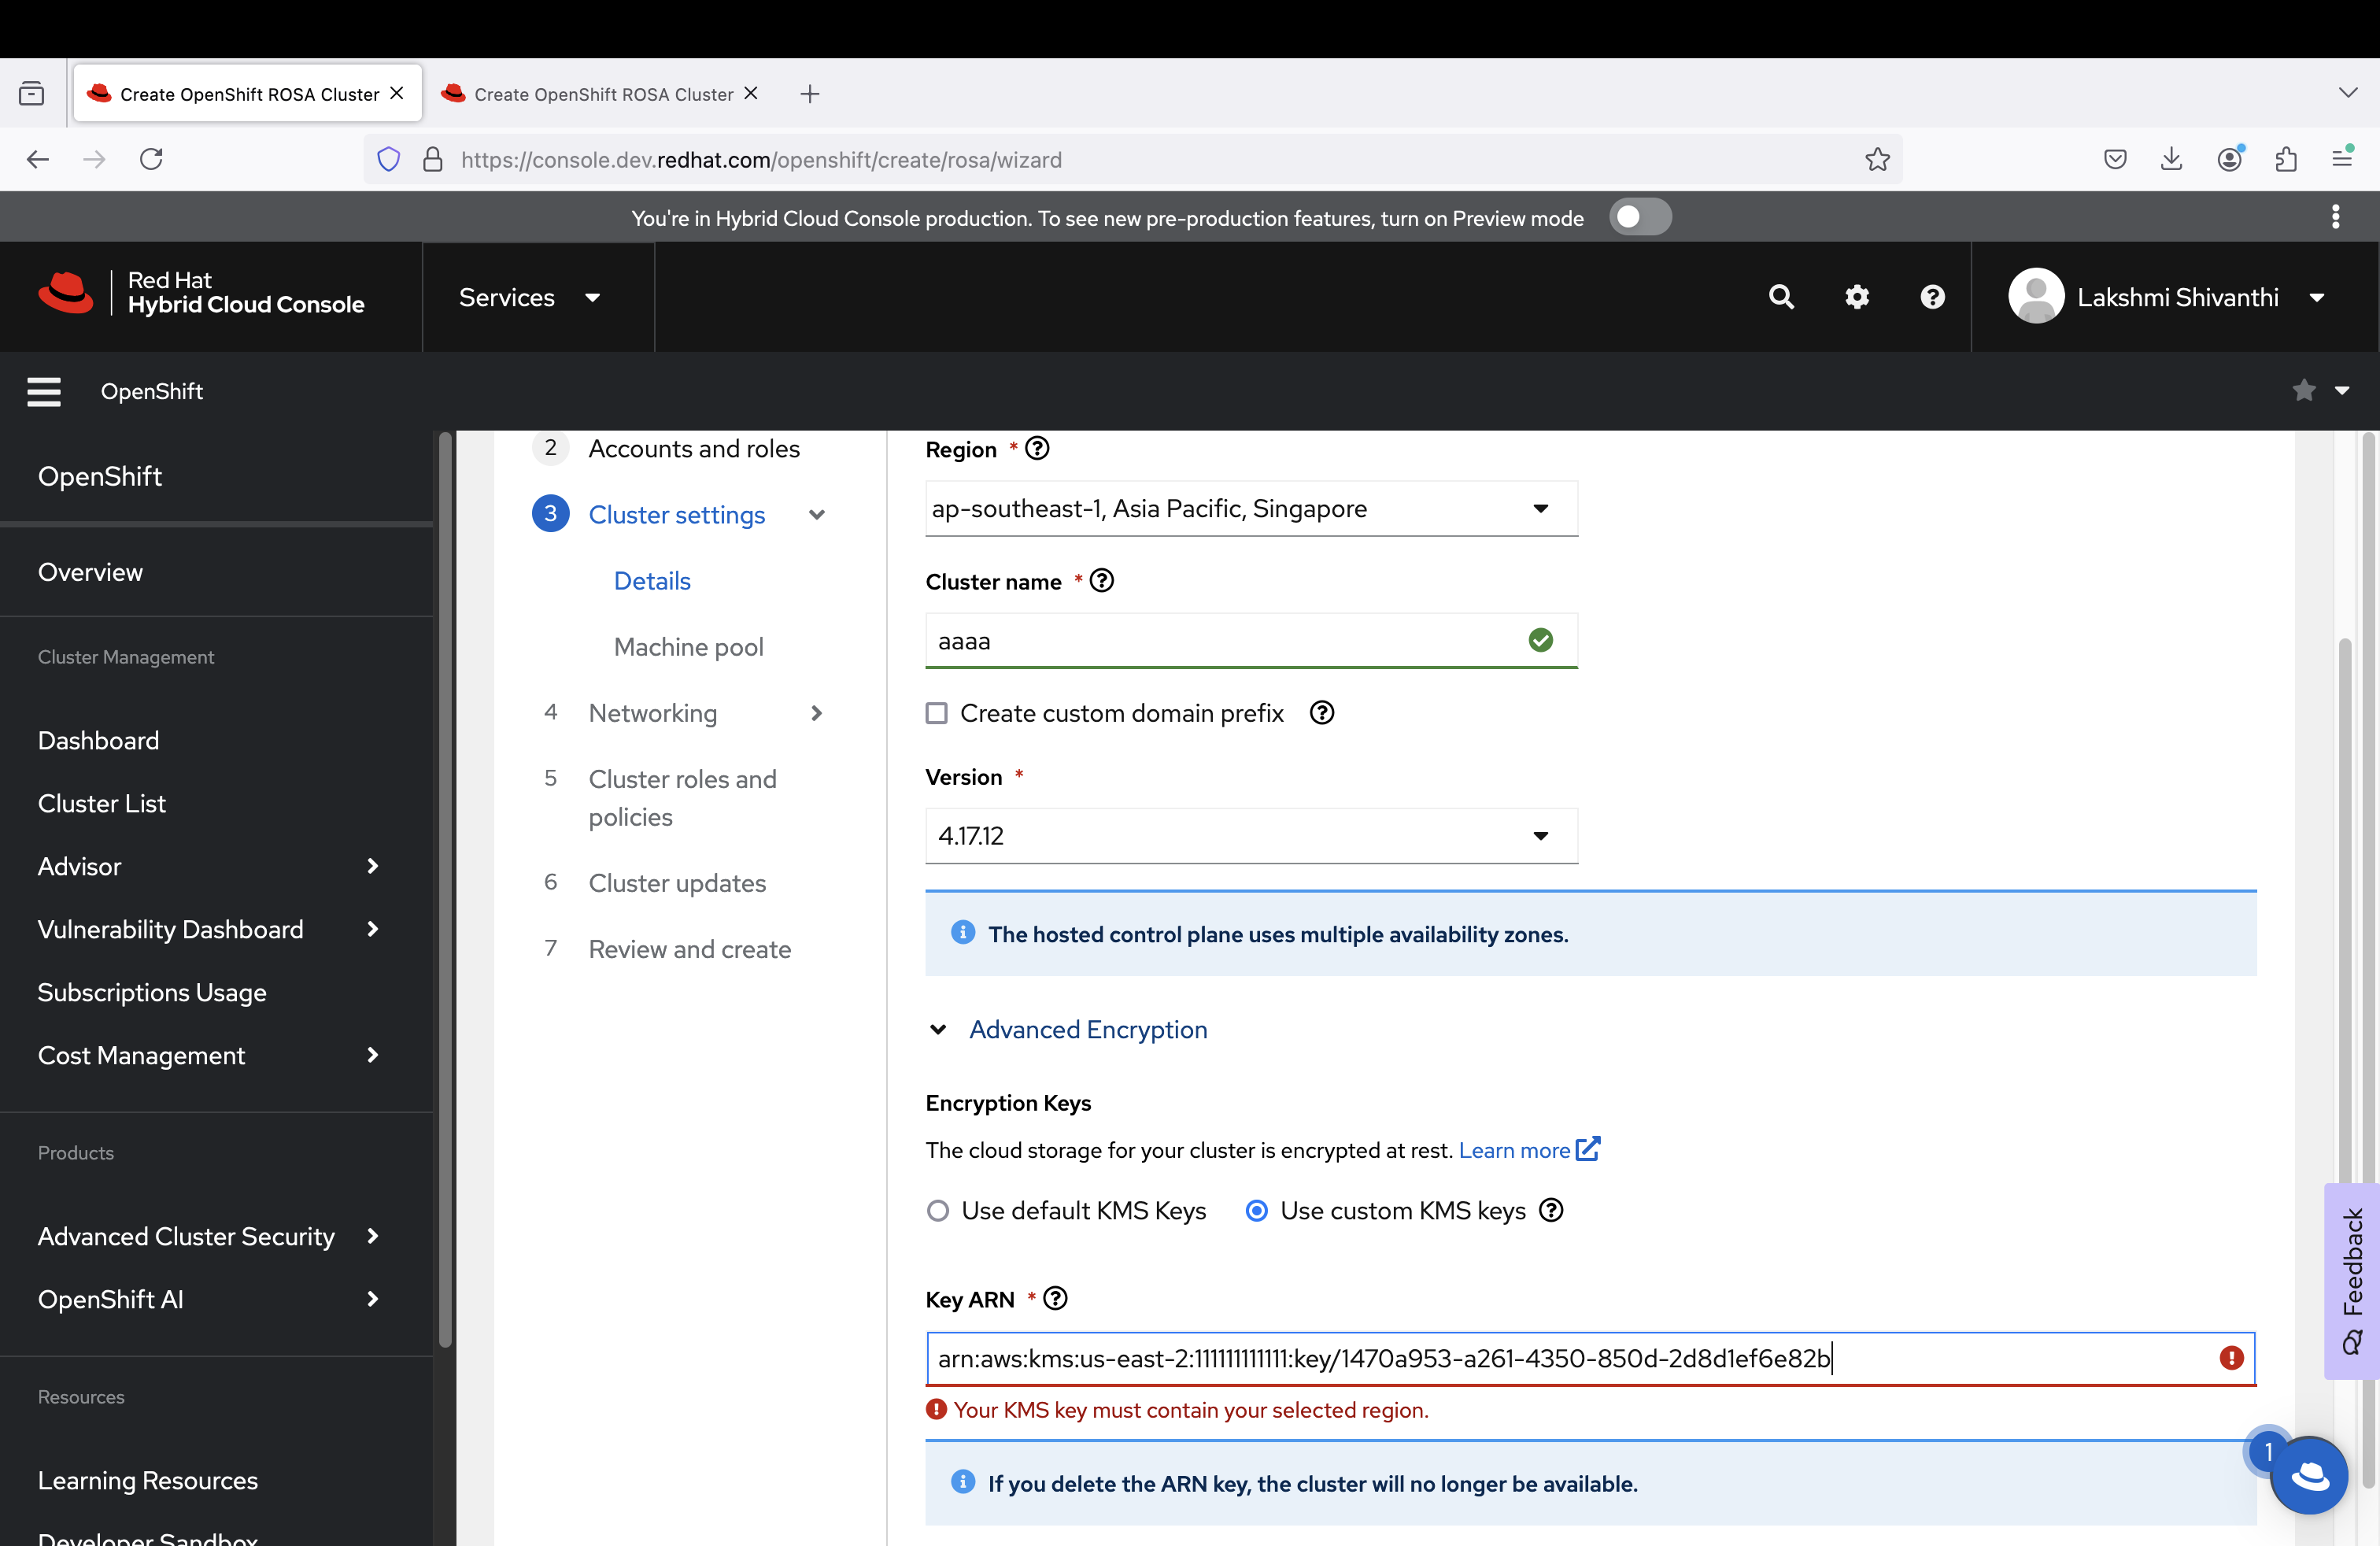This screenshot has height=1546, width=2380.
Task: Click help icon next to Region label
Action: 1037,449
